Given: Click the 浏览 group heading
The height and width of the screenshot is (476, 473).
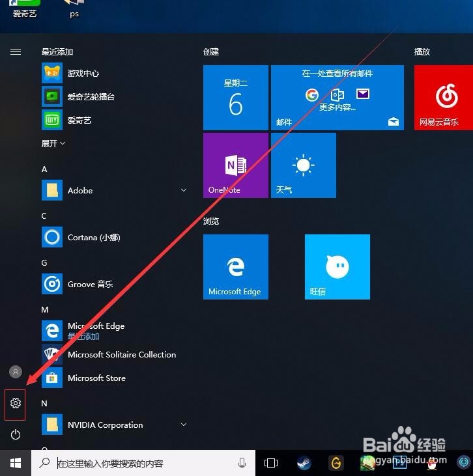Looking at the screenshot, I should (x=211, y=221).
